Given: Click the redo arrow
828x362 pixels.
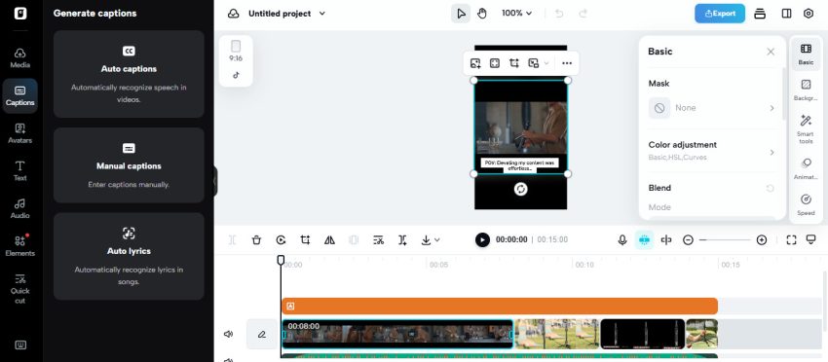Looking at the screenshot, I should tap(583, 14).
